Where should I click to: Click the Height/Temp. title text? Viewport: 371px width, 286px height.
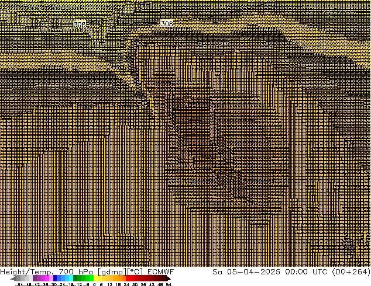pos(27,272)
